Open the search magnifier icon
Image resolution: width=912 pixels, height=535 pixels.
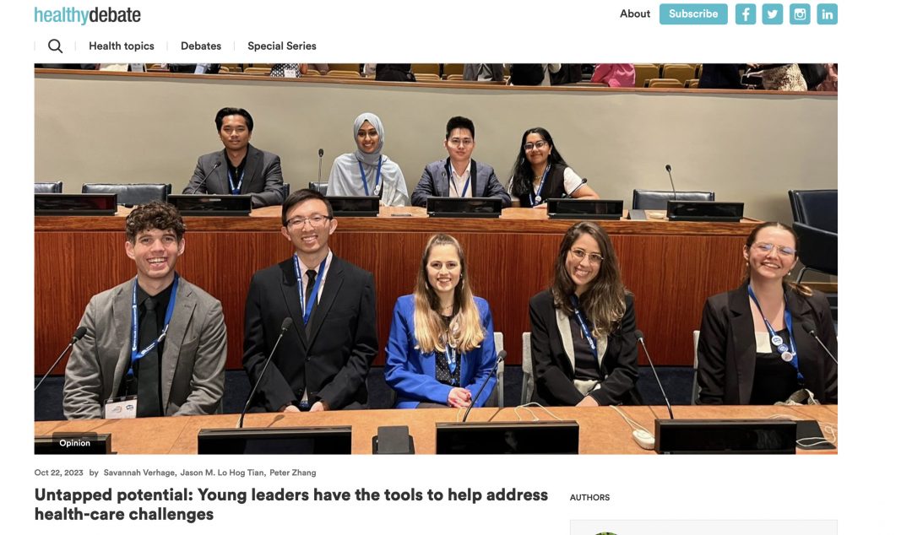click(55, 46)
